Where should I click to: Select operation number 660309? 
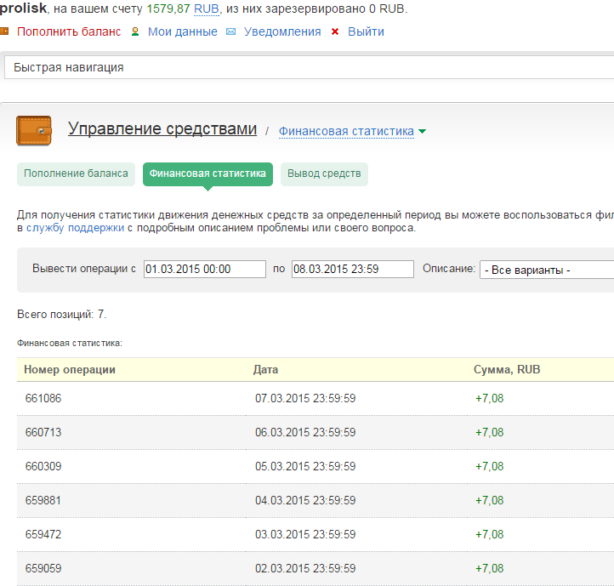43,467
